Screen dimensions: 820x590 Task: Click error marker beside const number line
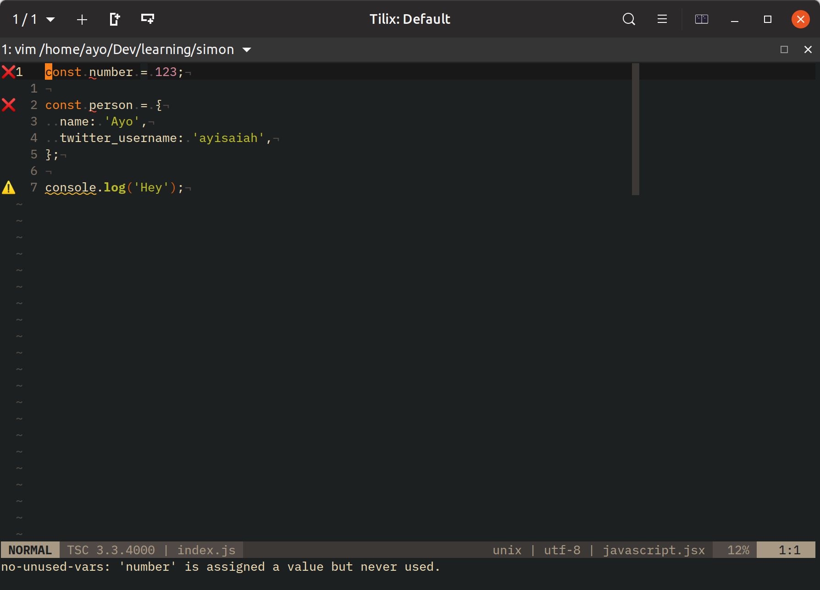pos(8,72)
